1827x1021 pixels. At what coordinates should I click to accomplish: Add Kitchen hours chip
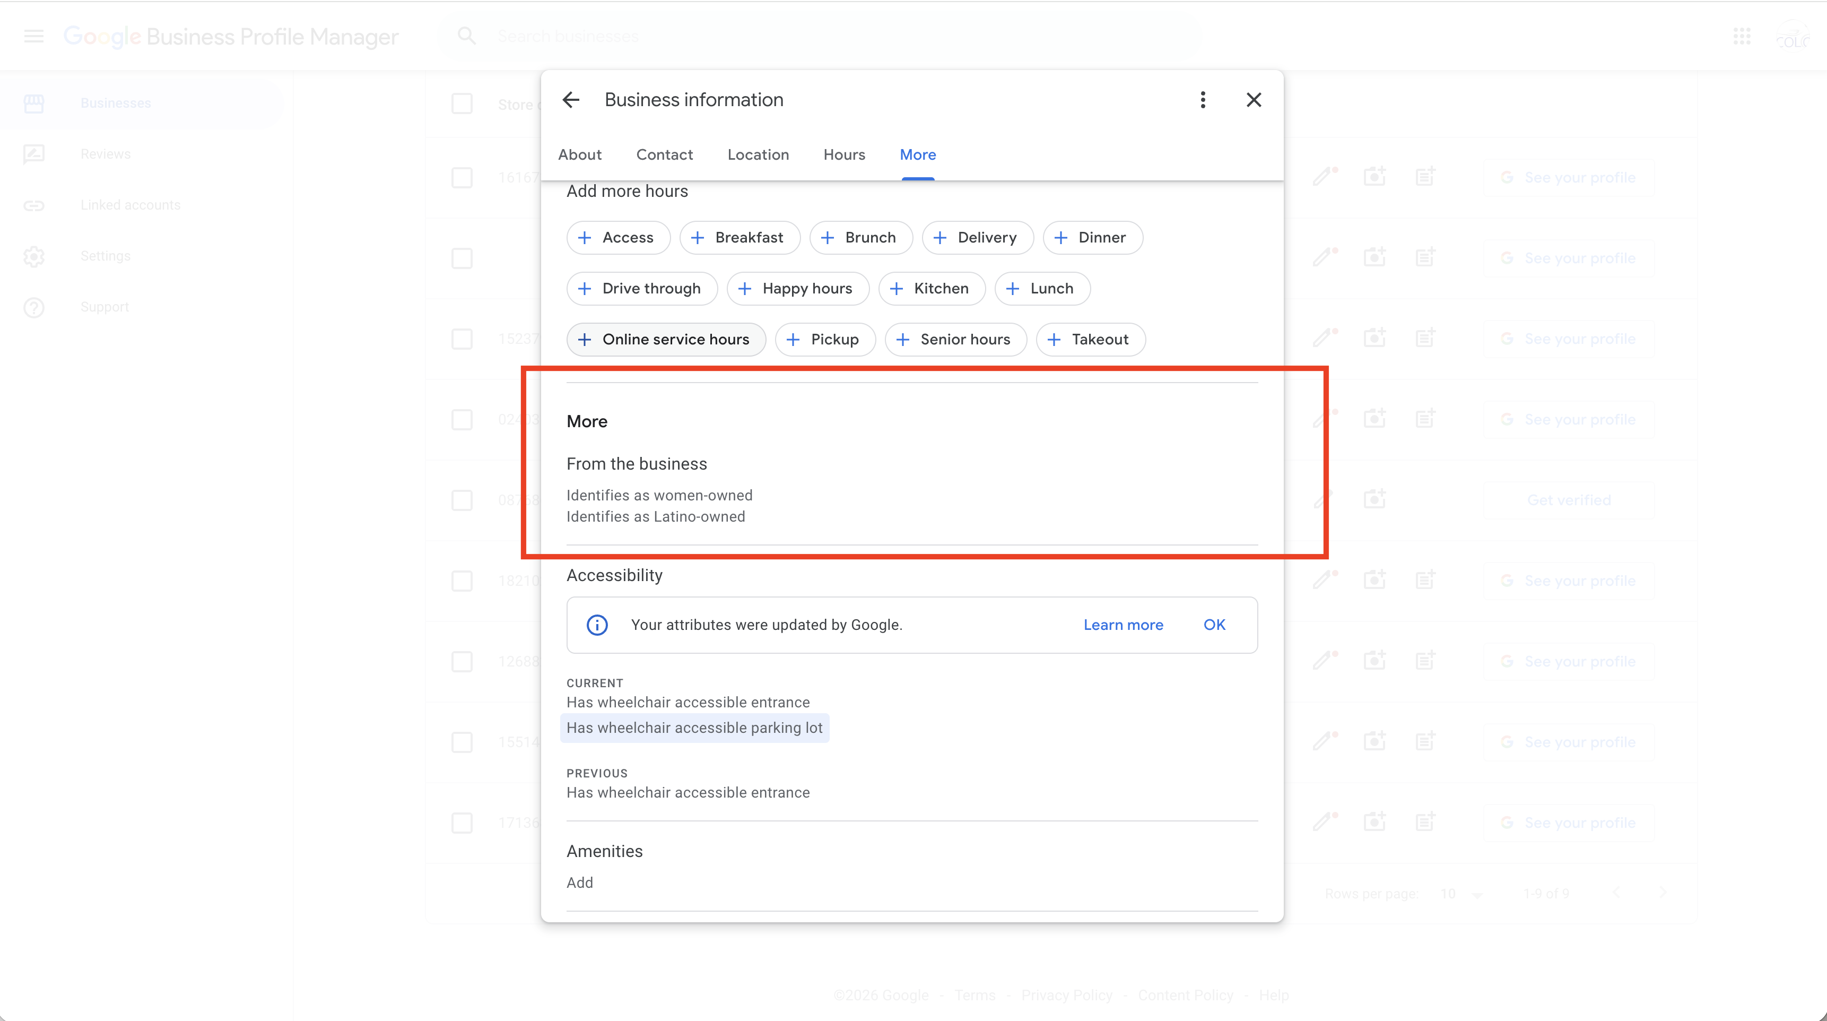[x=932, y=289]
